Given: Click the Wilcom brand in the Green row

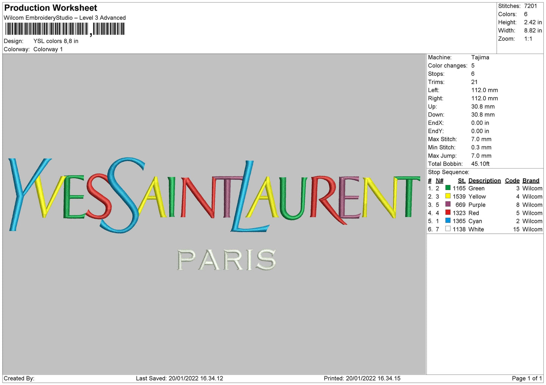Looking at the screenshot, I should point(532,189).
